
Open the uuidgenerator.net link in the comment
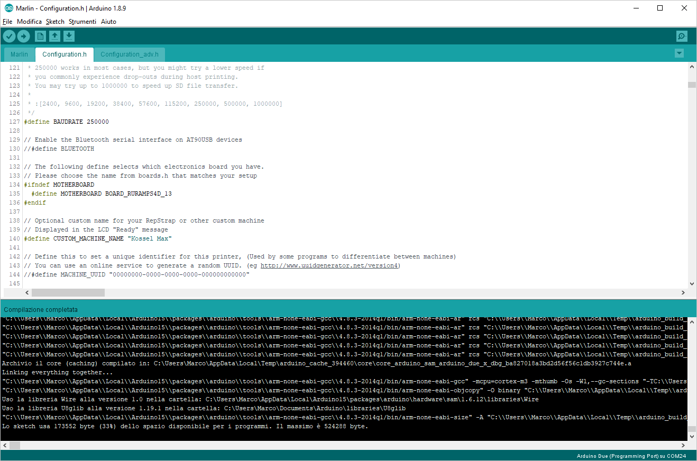pos(330,265)
